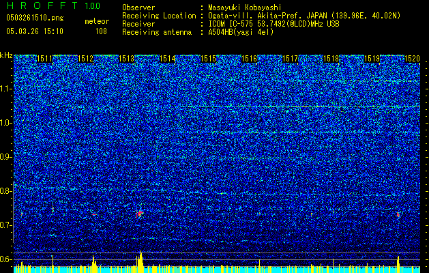Click the A504HB(yagi 4el) antenna text

[x=241, y=32]
